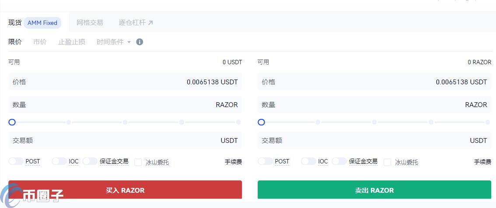This screenshot has height=208, width=496.
Task: Click buy slider handle at zero percent
Action: point(12,122)
